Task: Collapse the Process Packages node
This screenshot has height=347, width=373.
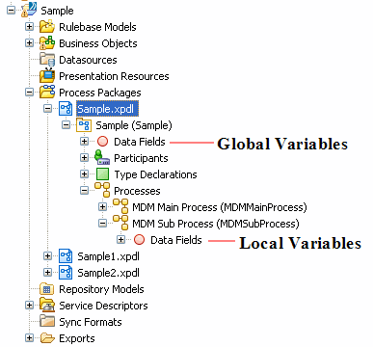Action: pyautogui.click(x=29, y=93)
